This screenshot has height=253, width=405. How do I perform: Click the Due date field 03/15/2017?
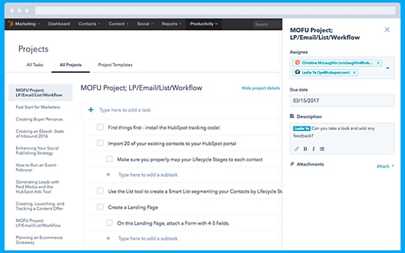[342, 101]
